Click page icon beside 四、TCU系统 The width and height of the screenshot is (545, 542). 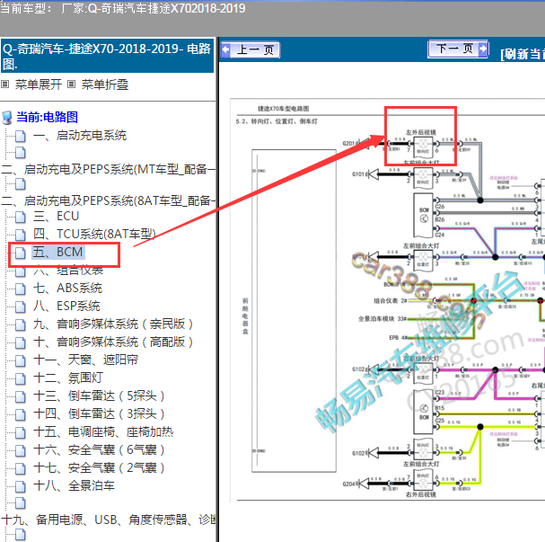(21, 235)
